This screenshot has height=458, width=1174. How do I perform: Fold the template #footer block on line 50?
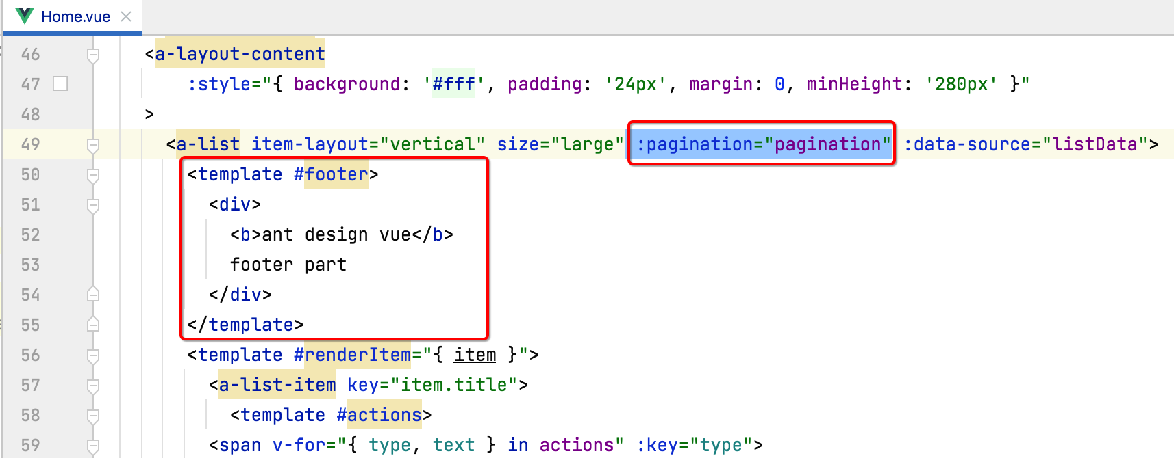94,175
